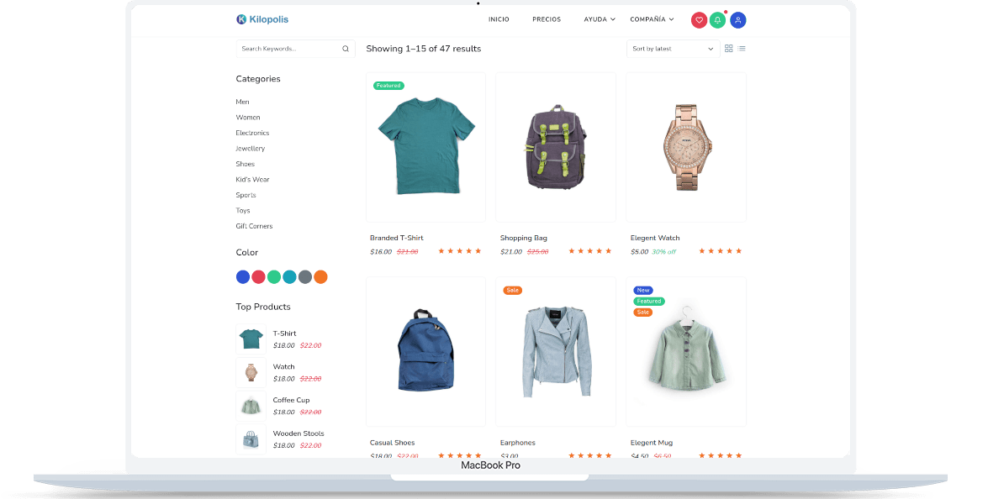This screenshot has width=988, height=499.
Task: Open the Casual Shoes product title
Action: point(392,443)
